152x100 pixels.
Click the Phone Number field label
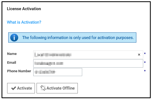(x=19, y=71)
